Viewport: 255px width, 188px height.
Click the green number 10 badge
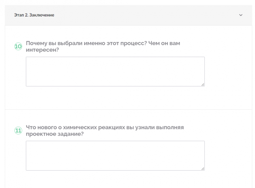[18, 47]
